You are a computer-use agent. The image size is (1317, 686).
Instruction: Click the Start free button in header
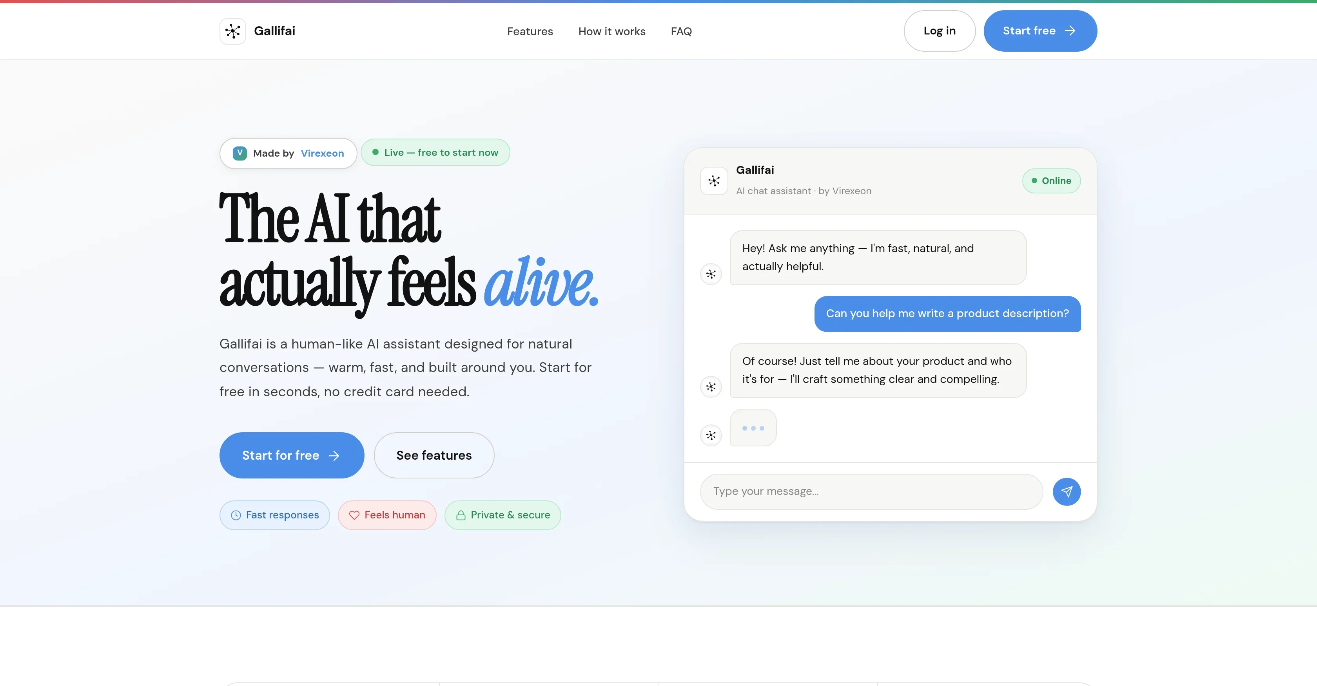click(1040, 31)
